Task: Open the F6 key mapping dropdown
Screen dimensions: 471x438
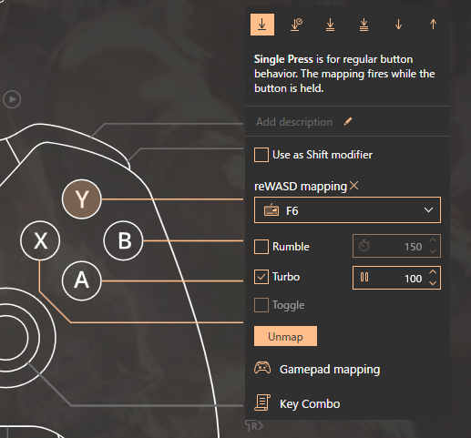Action: pos(347,210)
